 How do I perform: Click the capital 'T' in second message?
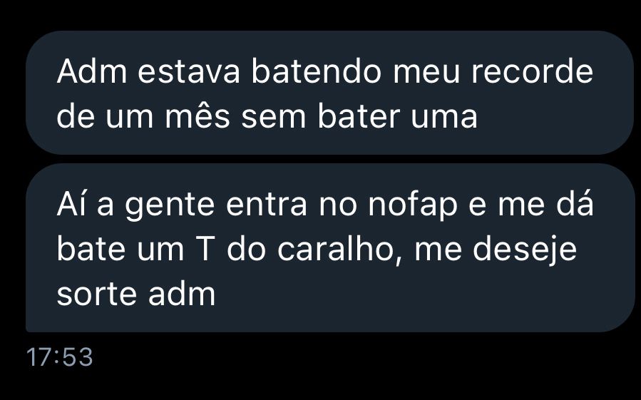(x=205, y=249)
